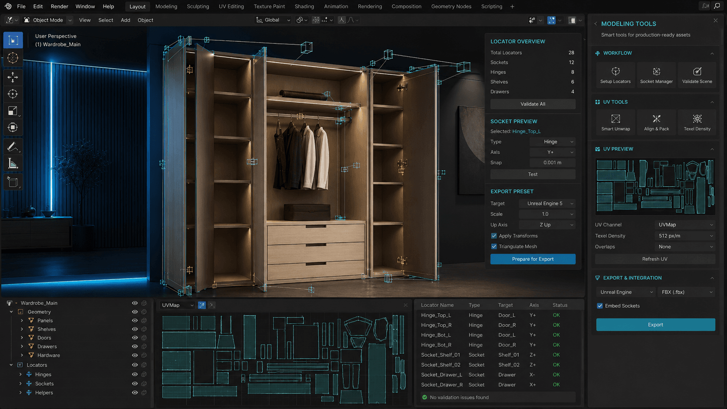Open the Texel Density tool
This screenshot has height=409, width=727.
click(697, 122)
